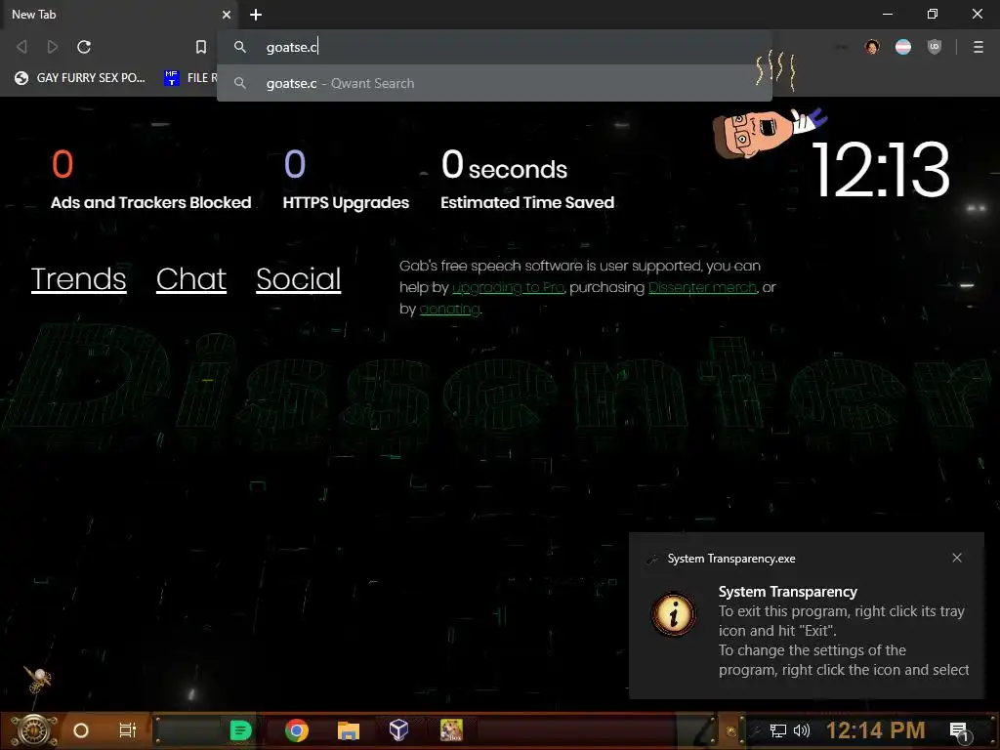Open VirtualBox cube icon on taskbar
The image size is (1000, 750).
tap(398, 730)
